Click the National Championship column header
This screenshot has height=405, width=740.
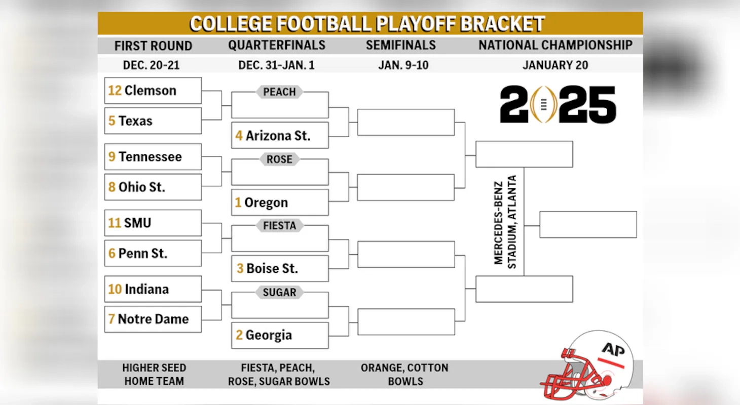click(555, 45)
